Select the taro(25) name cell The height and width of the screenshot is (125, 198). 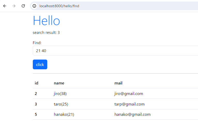coord(61,104)
